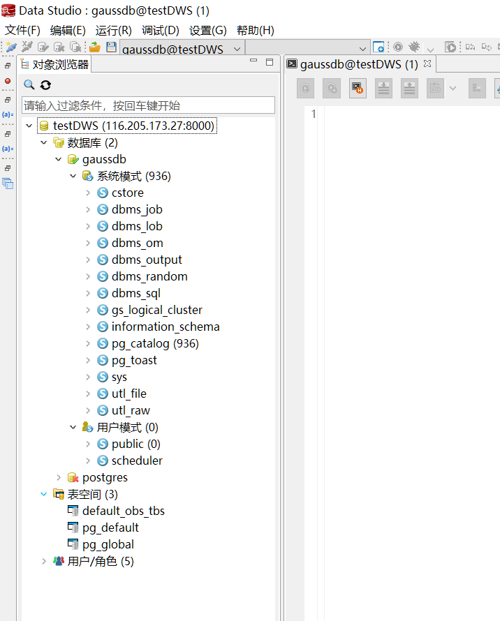Click the clipboard-with-clock icon in editor toolbar
Screen dimensions: 500x621
tap(435, 88)
